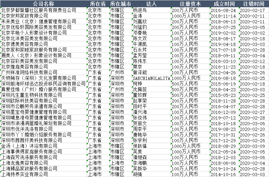Click cancellation date 2020-03-09
Screen dimensions: 269x177
tap(254, 146)
